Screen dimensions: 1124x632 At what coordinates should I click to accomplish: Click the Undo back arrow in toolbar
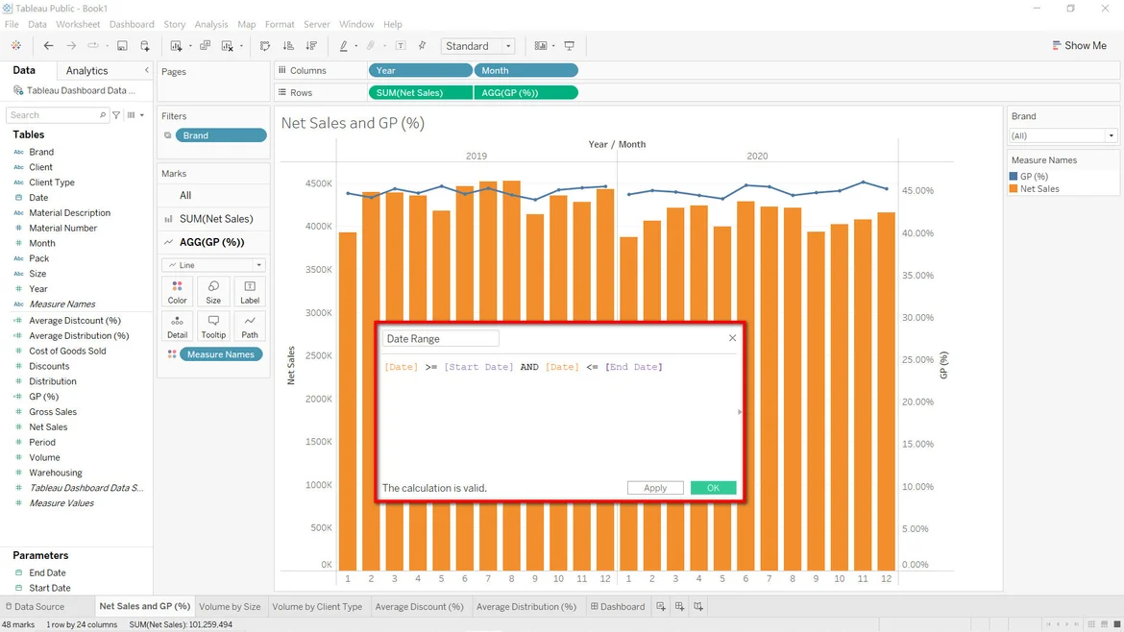pyautogui.click(x=48, y=46)
